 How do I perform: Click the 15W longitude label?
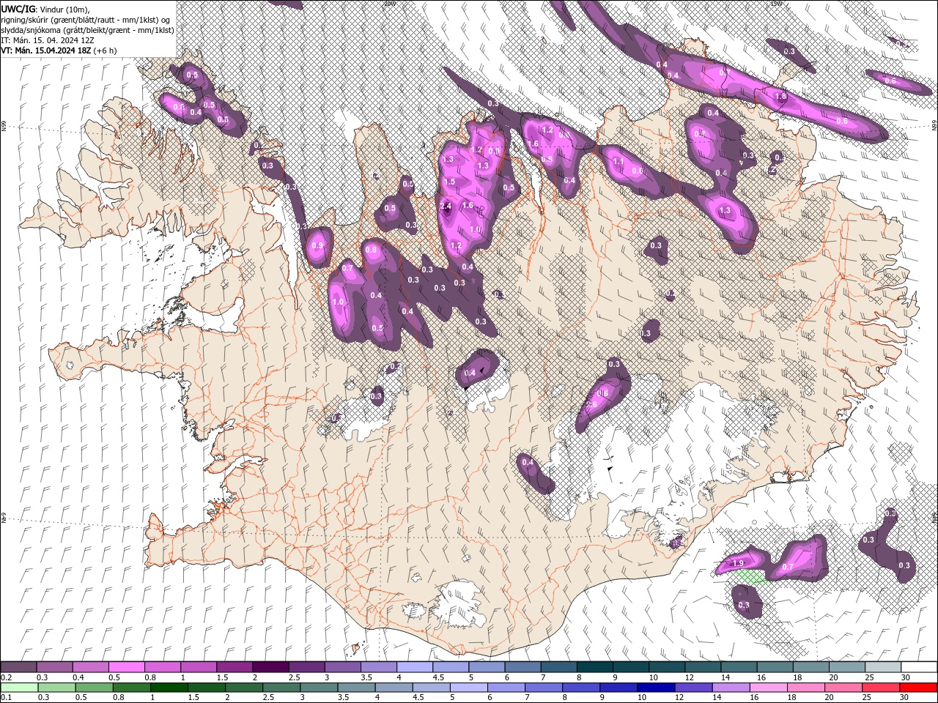[776, 4]
